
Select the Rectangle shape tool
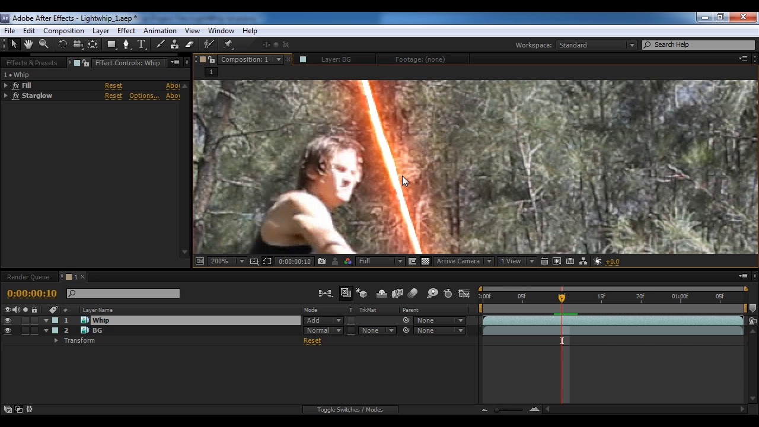(x=111, y=44)
